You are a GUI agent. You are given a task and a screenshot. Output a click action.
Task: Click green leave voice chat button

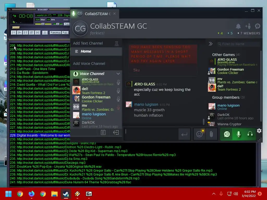pyautogui.click(x=227, y=134)
